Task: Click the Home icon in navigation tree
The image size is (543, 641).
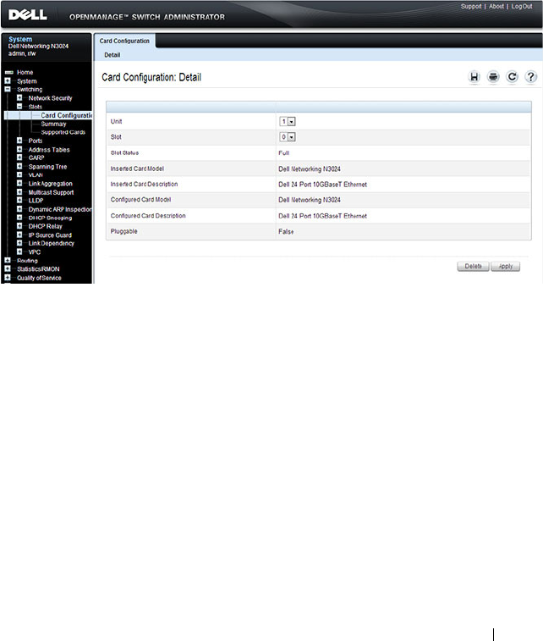Action: point(8,72)
